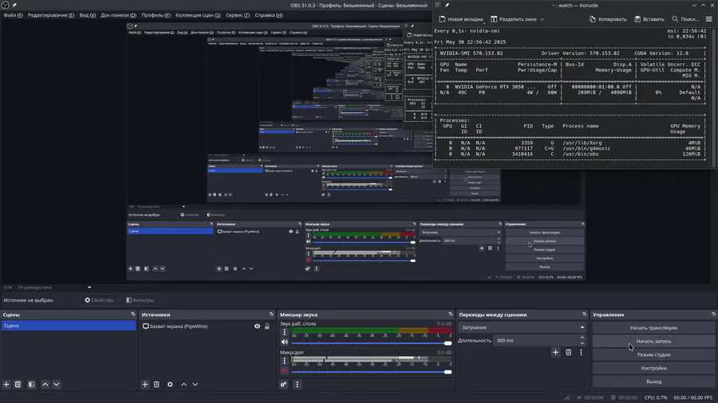Undock the Сцены panel
The width and height of the screenshot is (718, 403).
point(132,315)
